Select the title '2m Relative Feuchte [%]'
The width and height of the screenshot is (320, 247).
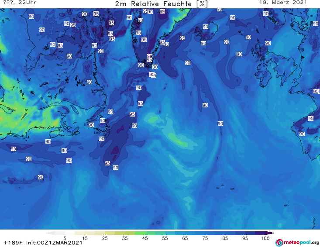(x=162, y=4)
